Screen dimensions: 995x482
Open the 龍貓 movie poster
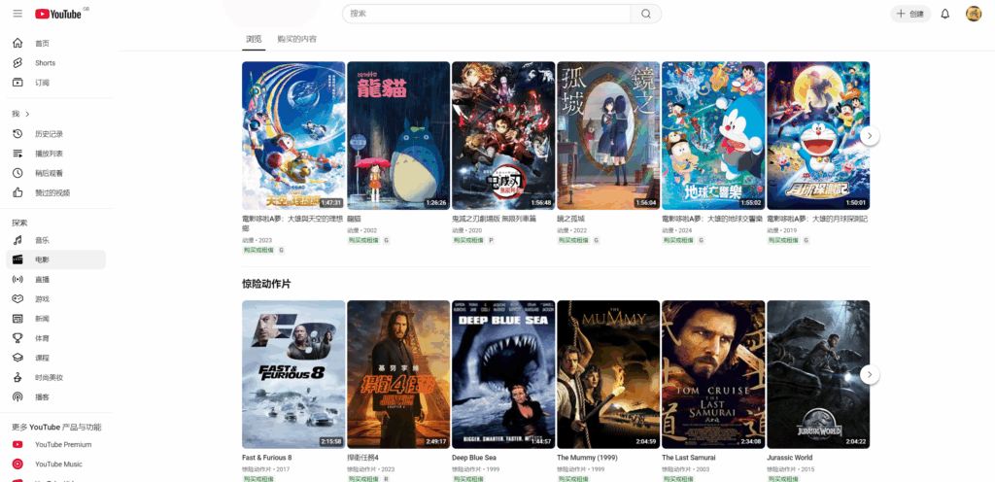click(x=398, y=135)
